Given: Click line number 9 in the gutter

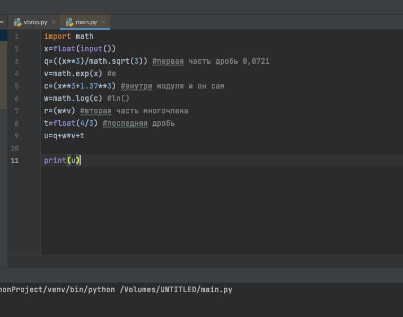Looking at the screenshot, I should point(16,136).
